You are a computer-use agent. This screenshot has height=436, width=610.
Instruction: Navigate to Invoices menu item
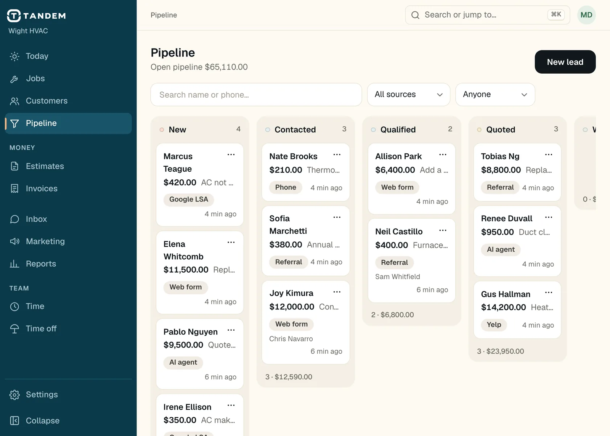(68, 188)
